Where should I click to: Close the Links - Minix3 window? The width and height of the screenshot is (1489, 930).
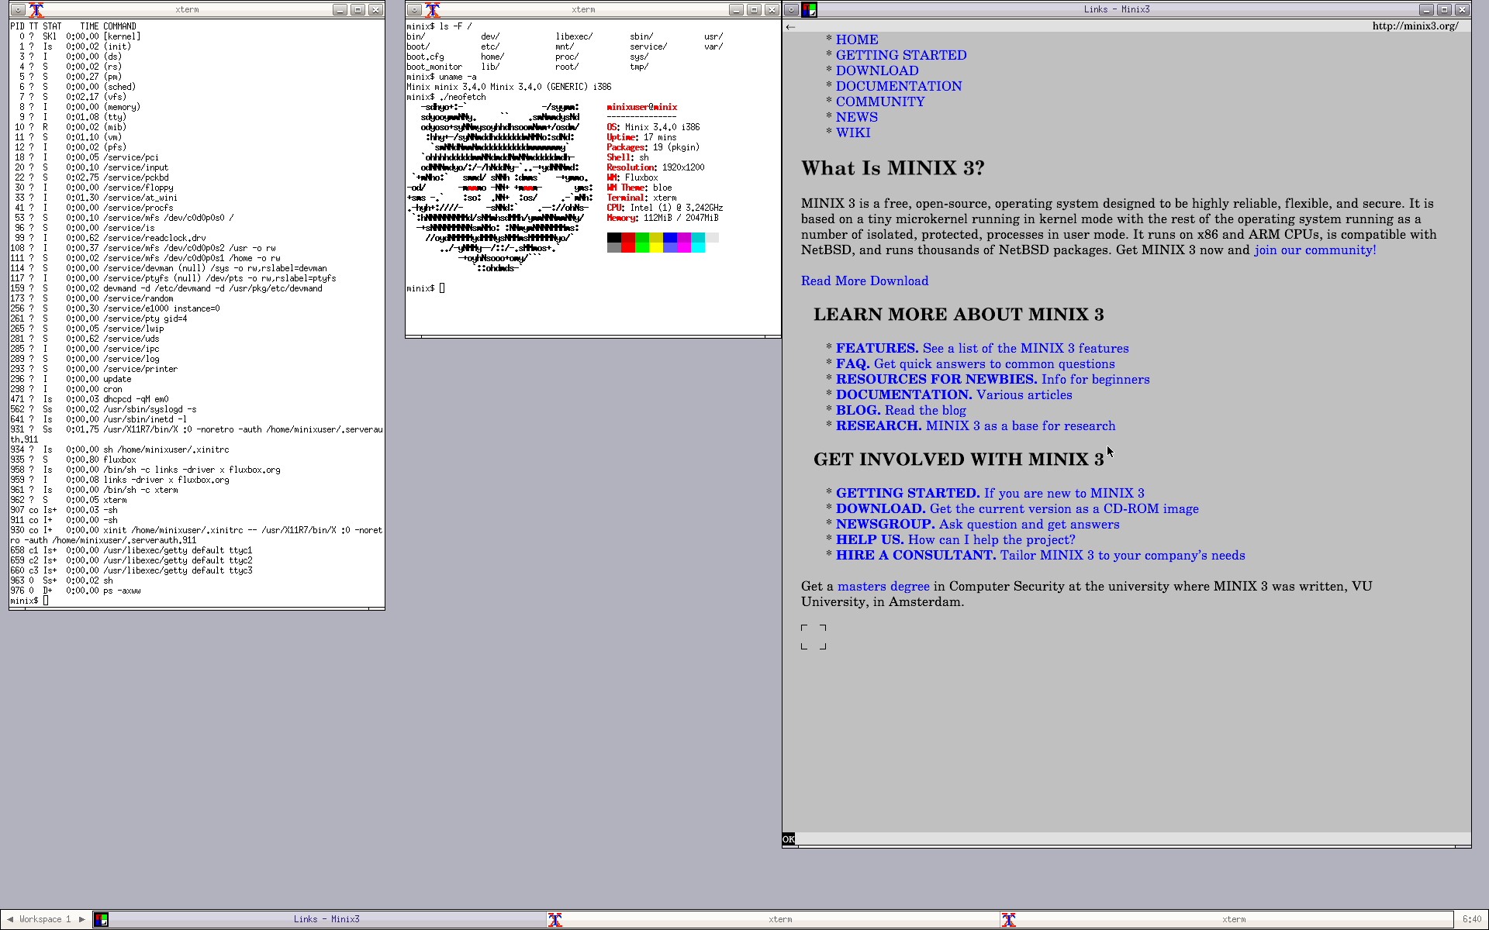(x=1462, y=9)
